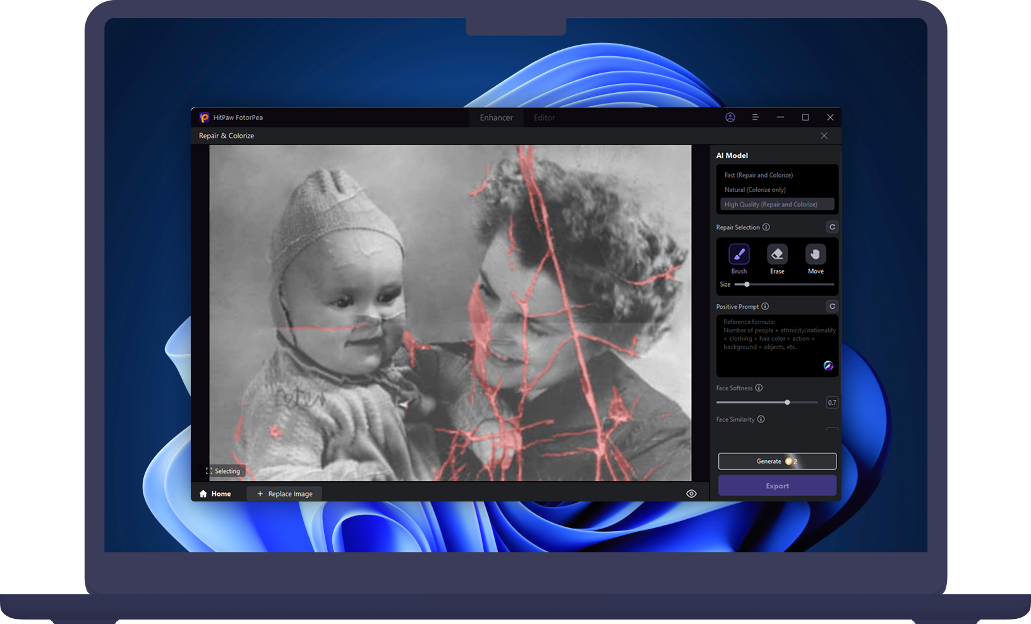Click the AI prompt magic wand icon
This screenshot has width=1031, height=624.
pos(828,366)
